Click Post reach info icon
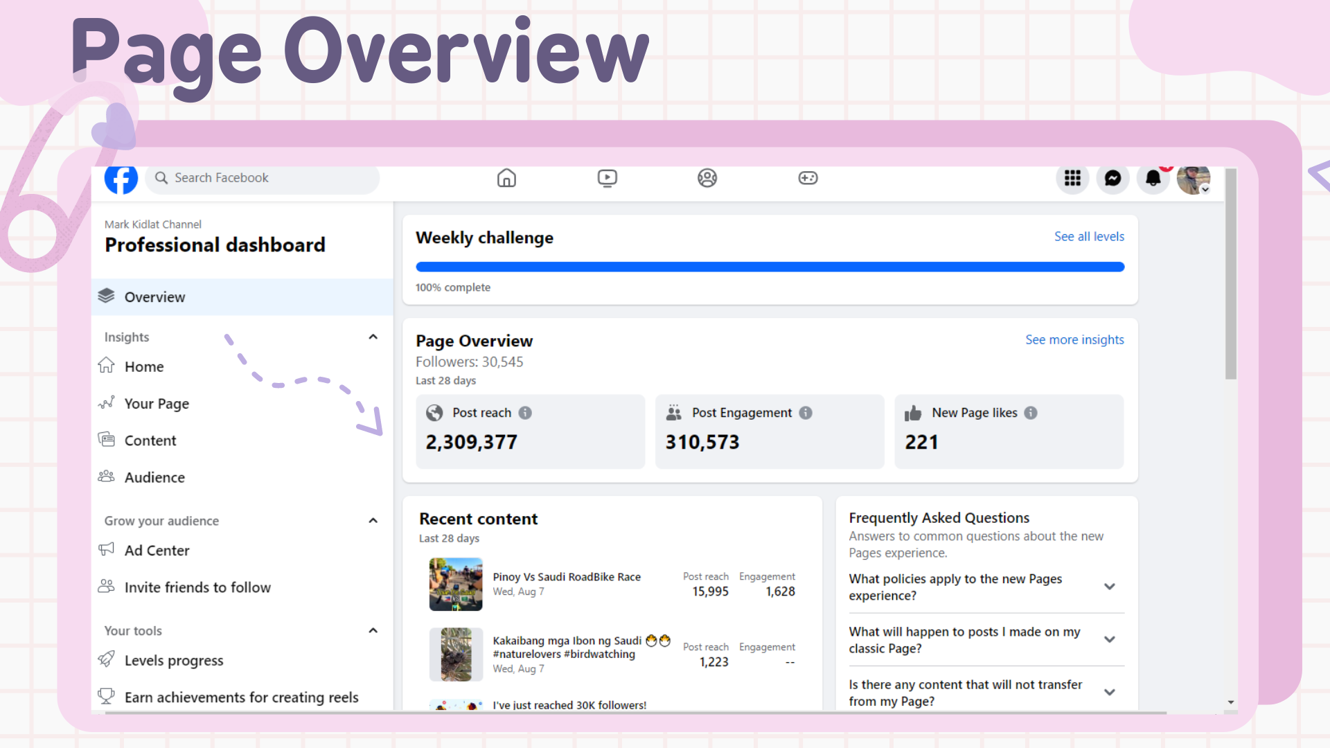This screenshot has width=1330, height=748. (x=525, y=413)
